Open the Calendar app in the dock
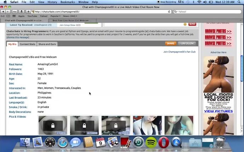 point(100,142)
